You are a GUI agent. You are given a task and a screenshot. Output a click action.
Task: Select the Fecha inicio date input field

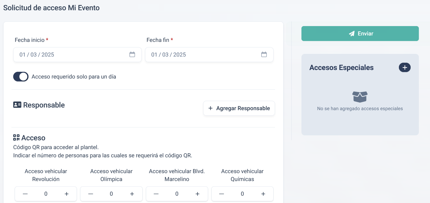click(x=70, y=54)
